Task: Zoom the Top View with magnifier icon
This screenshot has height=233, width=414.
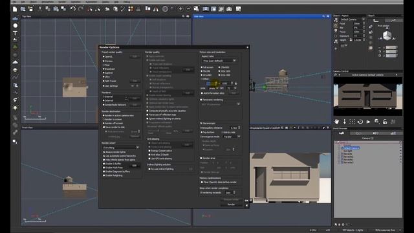Action: tap(183, 16)
